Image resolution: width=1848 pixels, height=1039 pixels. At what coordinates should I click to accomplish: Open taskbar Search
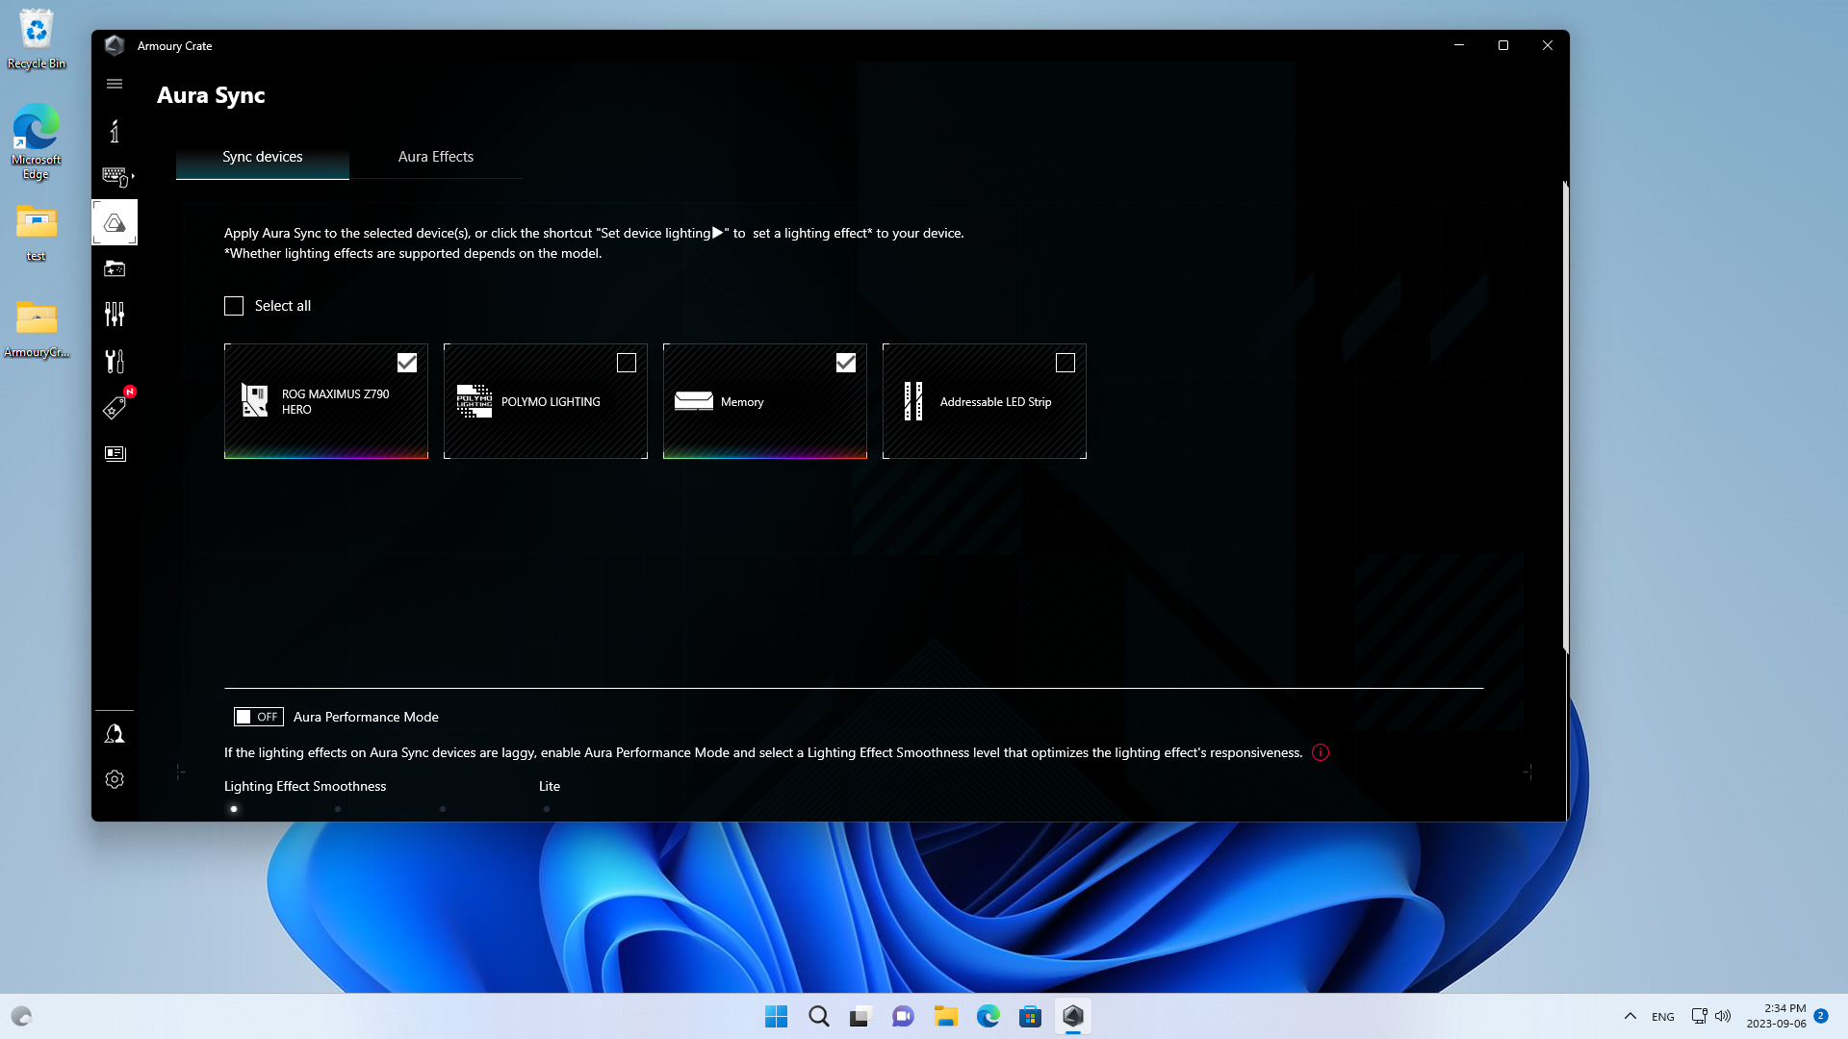point(818,1016)
